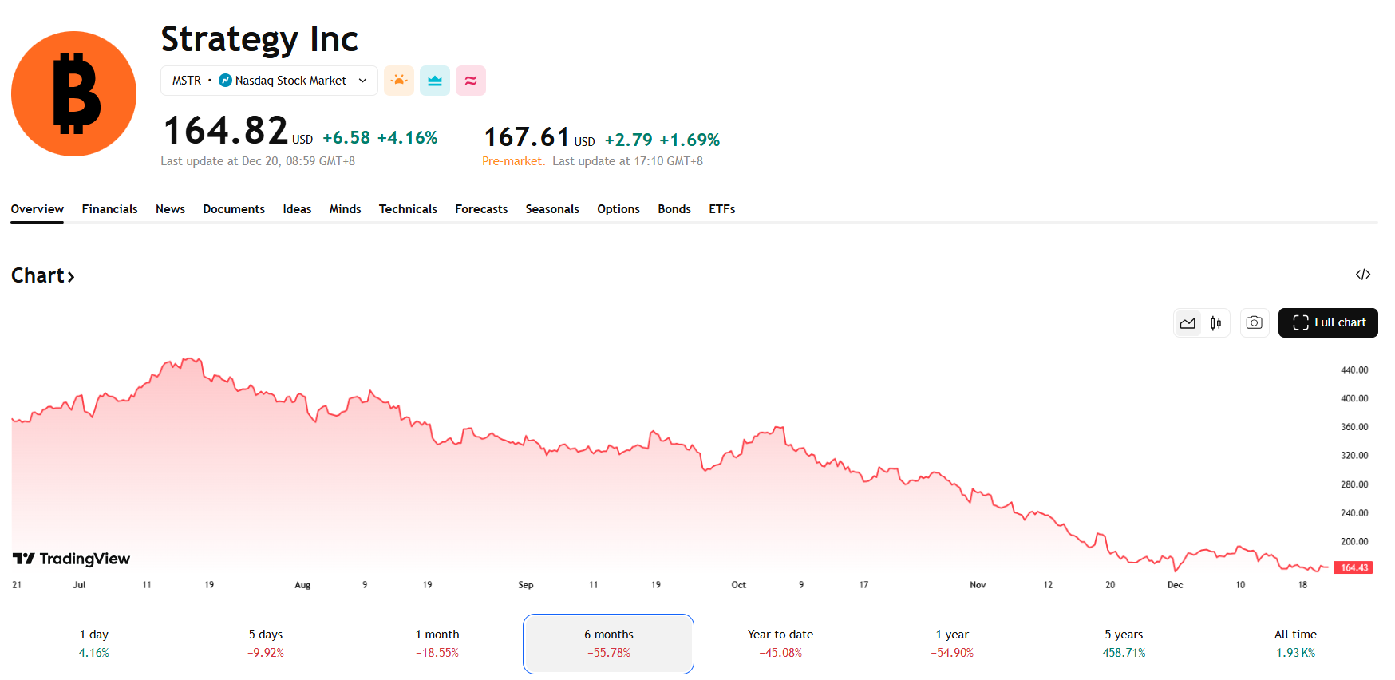Select the Overview tab
Image resolution: width=1395 pixels, height=680 pixels.
(37, 209)
